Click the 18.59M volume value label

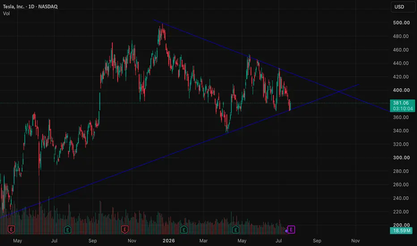click(x=401, y=231)
